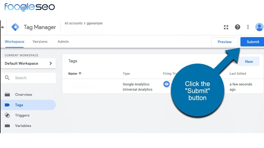Viewport: 264px width, 148px height.
Task: Click the Submit button
Action: pos(252,42)
